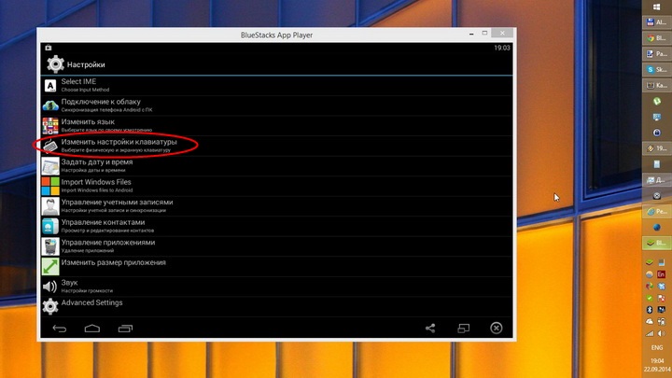Viewport: 672px width, 378px height.
Task: Open Звук setting
Action: click(x=276, y=287)
